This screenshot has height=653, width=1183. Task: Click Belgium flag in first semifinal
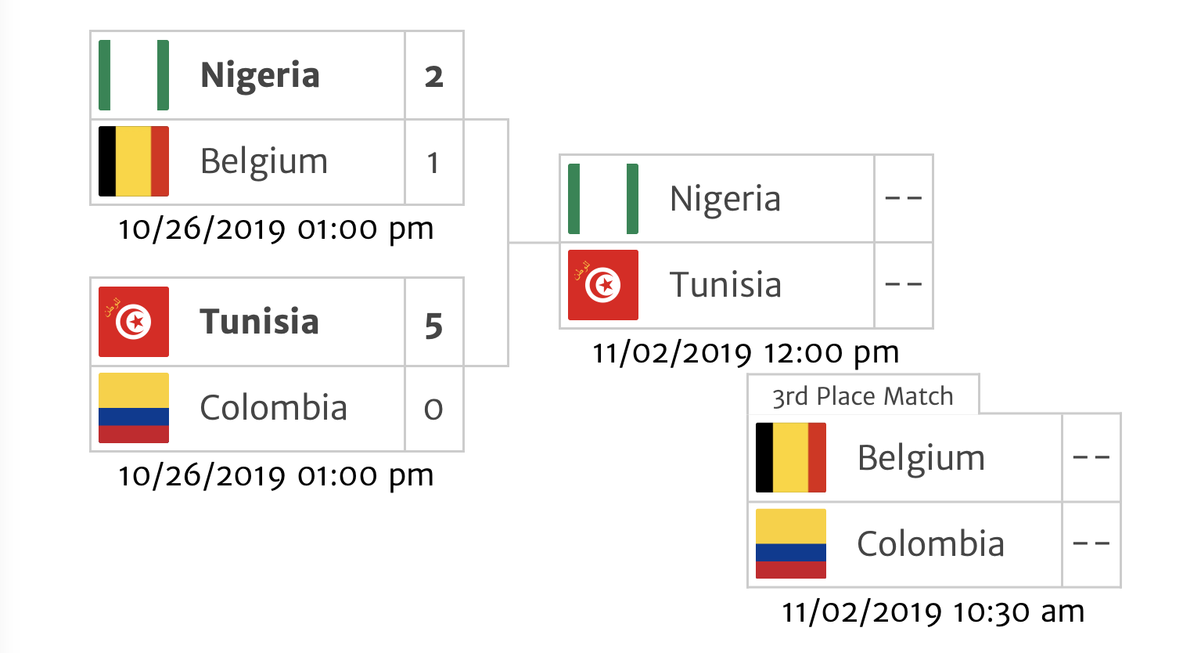coord(134,161)
